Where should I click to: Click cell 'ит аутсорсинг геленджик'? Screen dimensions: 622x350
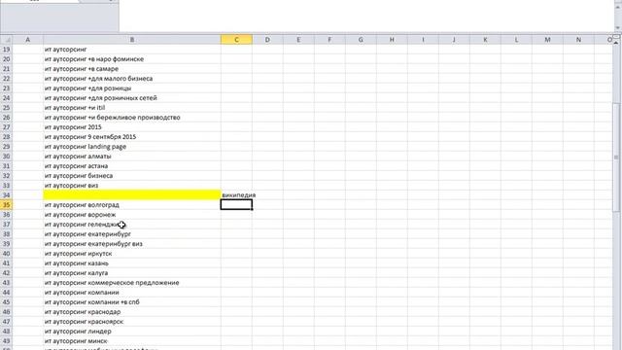[132, 225]
